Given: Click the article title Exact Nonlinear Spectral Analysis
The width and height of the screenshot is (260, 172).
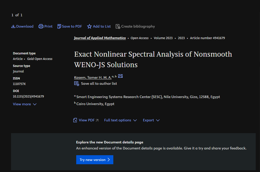Looking at the screenshot, I should click(153, 59).
